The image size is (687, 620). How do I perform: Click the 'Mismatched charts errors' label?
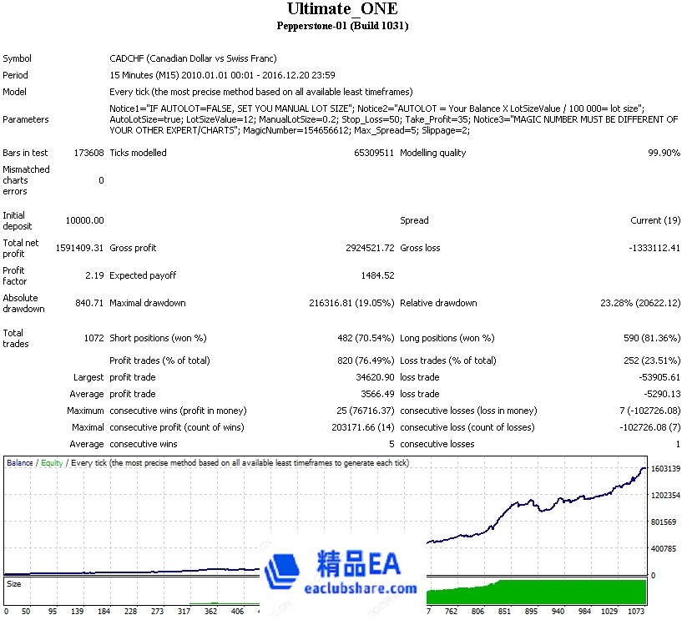pyautogui.click(x=26, y=180)
